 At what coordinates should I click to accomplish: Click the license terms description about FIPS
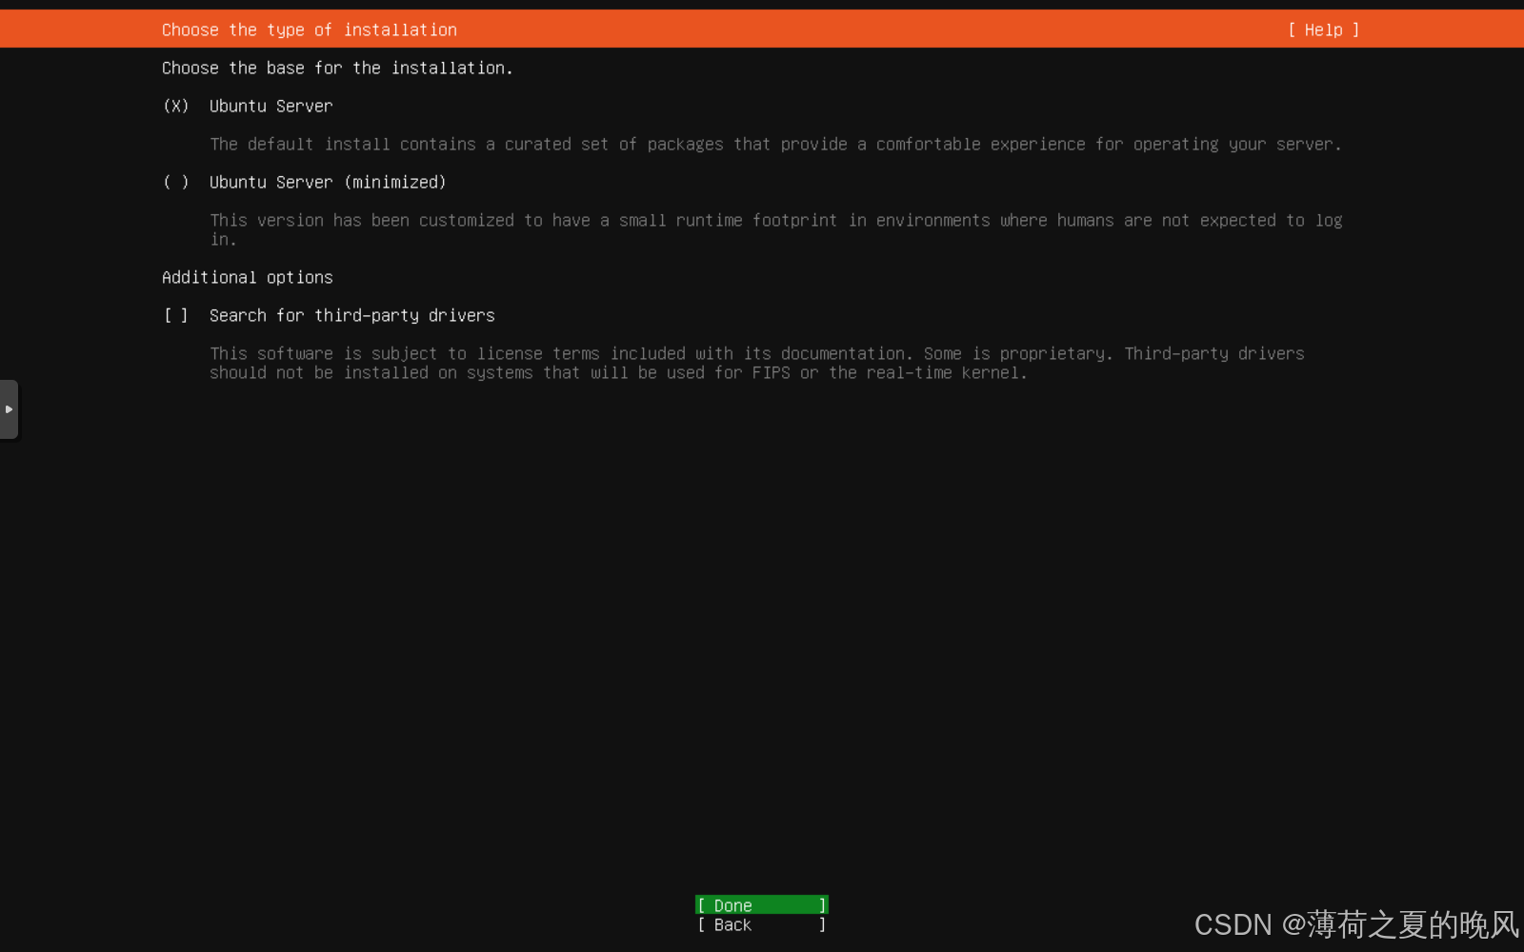757,363
